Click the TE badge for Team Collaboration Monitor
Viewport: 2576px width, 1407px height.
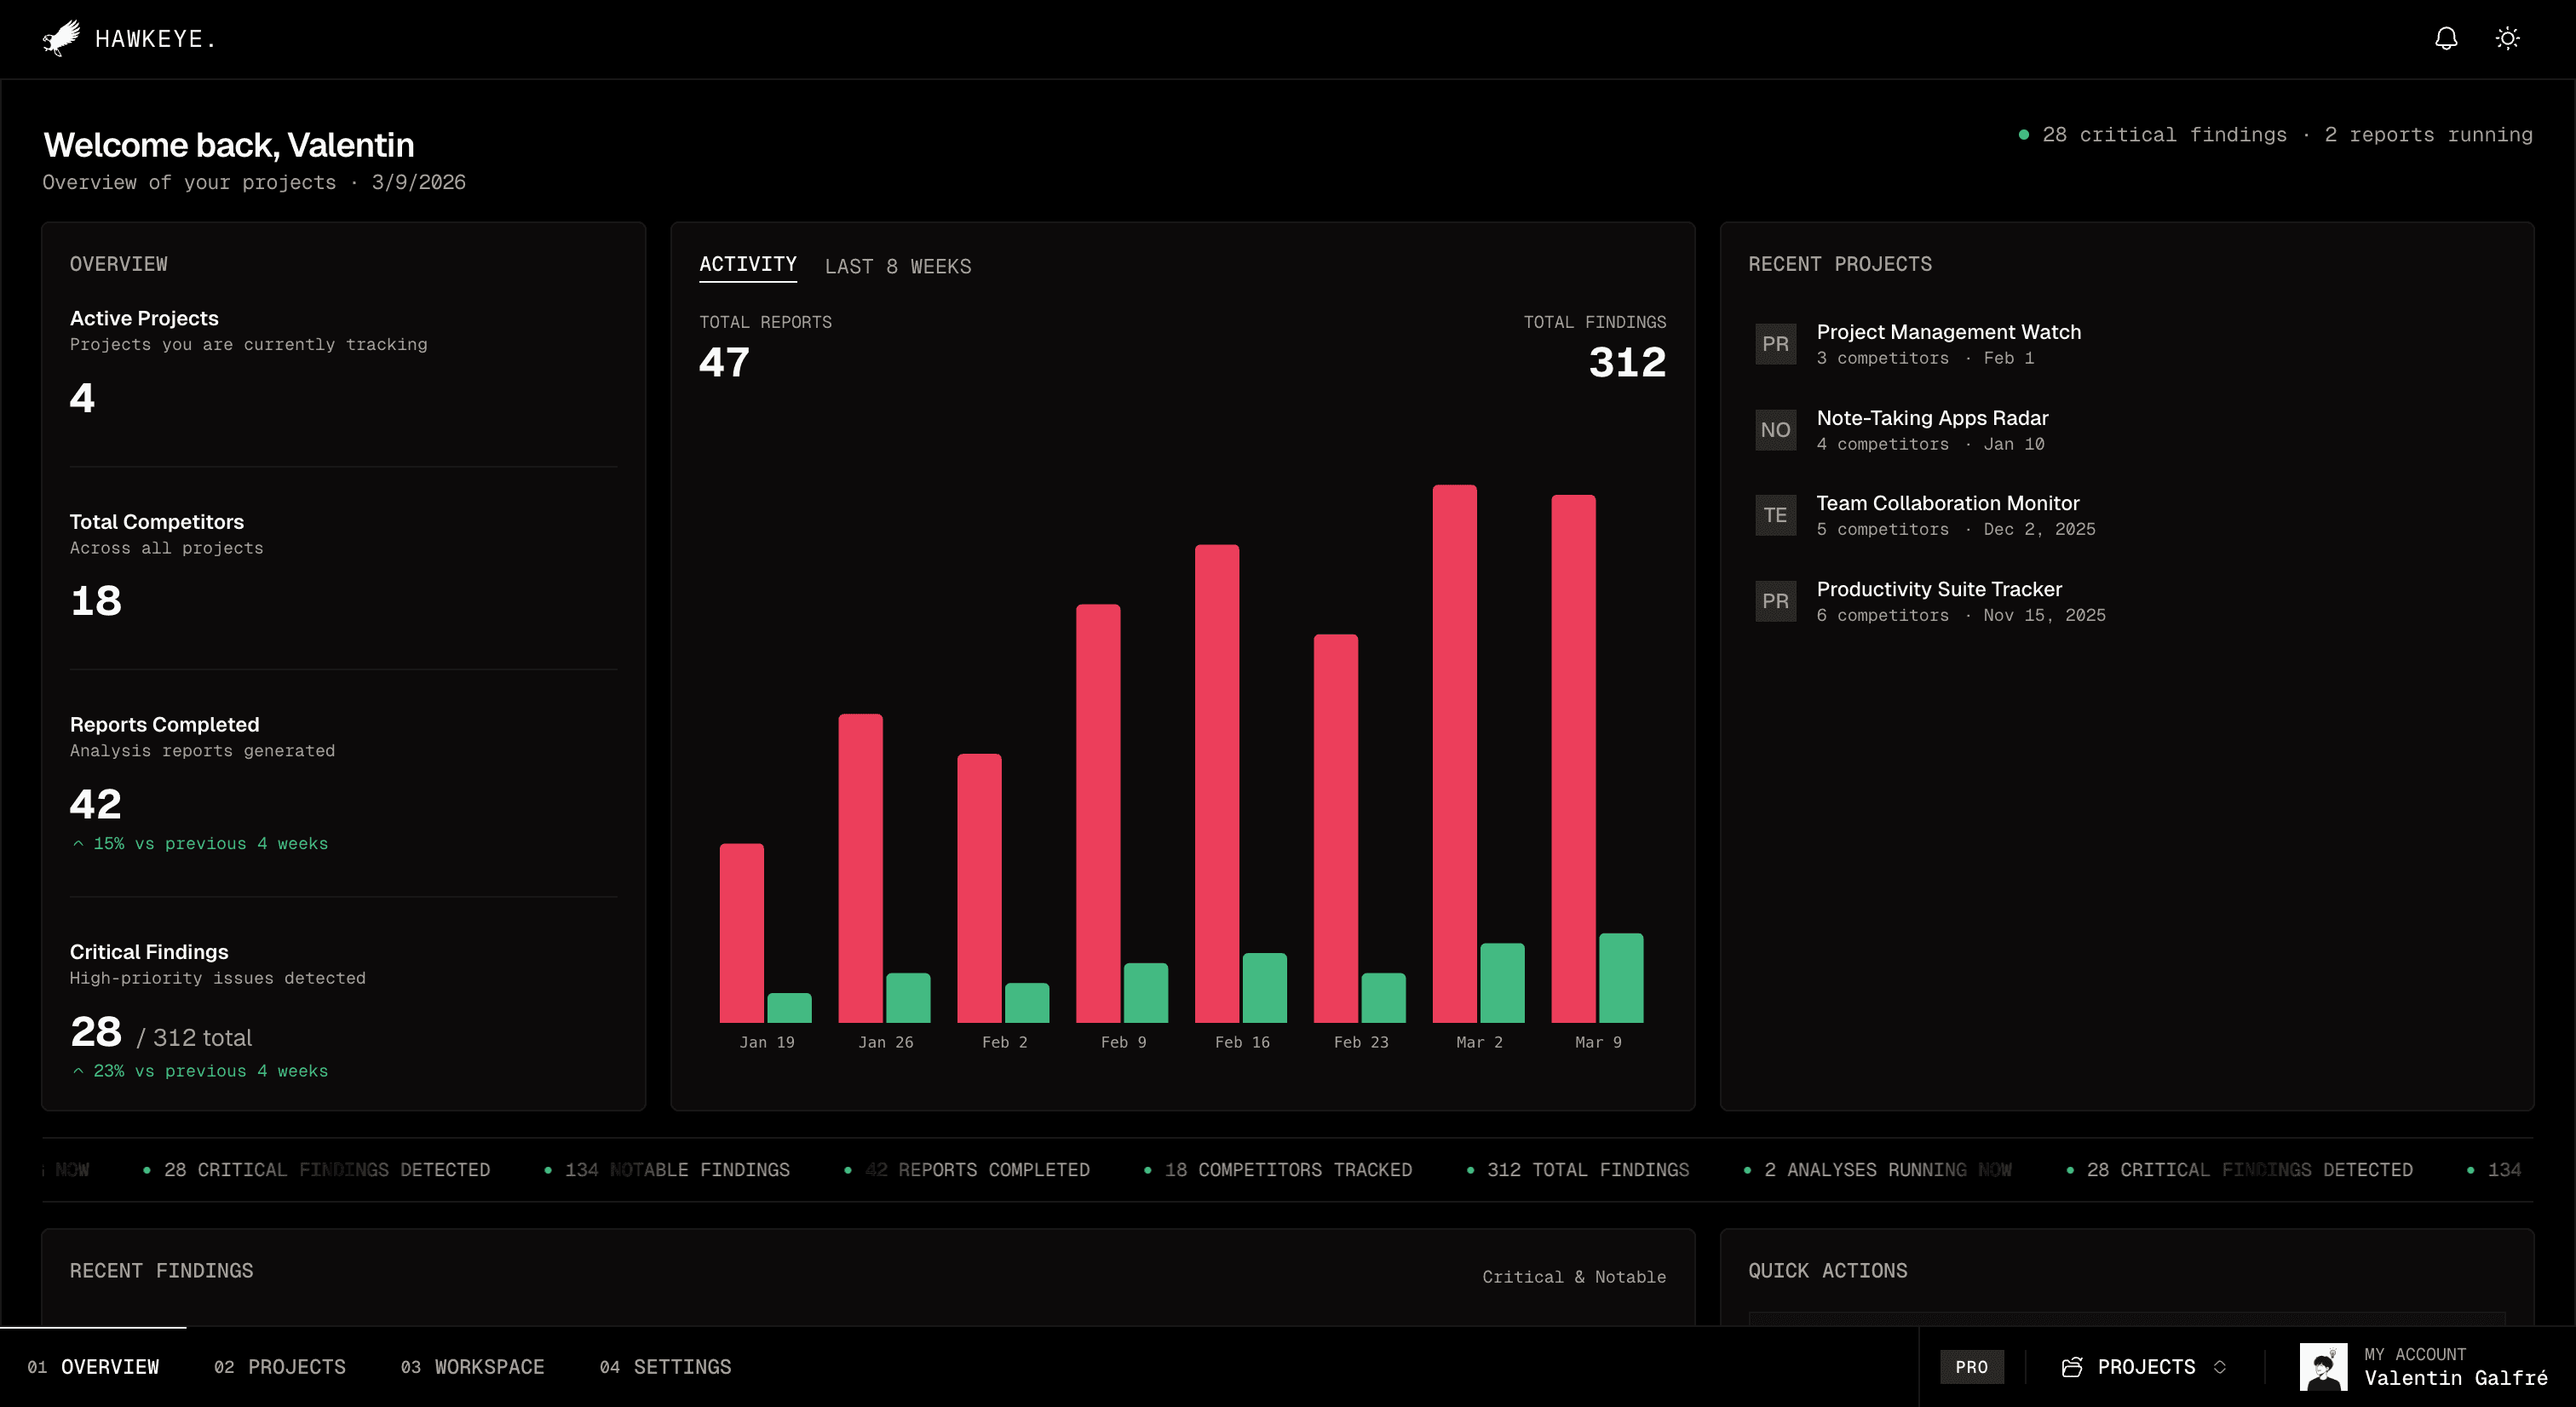[x=1775, y=515]
